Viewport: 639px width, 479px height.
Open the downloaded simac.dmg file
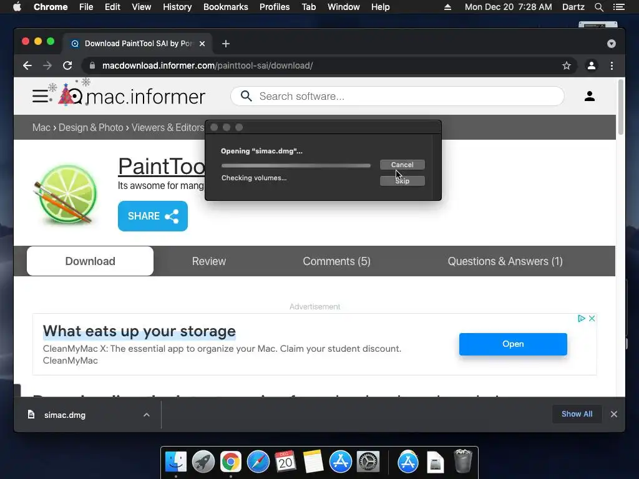(65, 415)
